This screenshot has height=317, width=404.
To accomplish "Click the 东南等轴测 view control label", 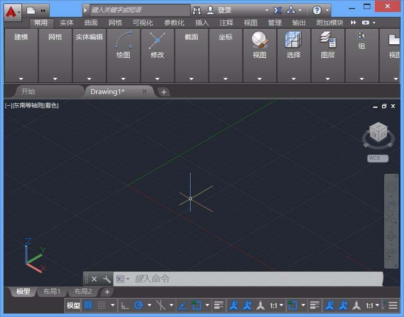I will (28, 105).
